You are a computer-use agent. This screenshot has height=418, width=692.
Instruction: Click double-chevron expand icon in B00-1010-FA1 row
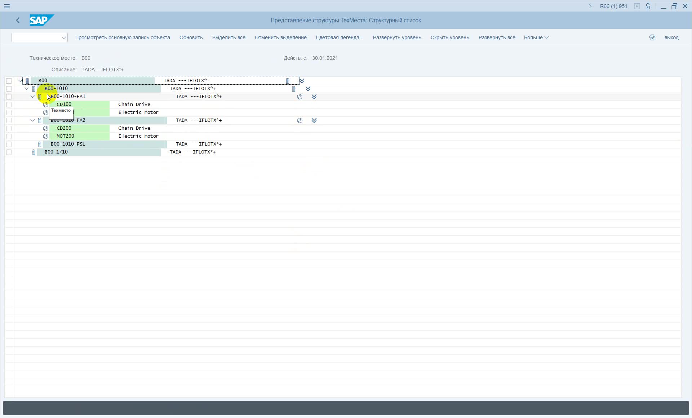[314, 97]
